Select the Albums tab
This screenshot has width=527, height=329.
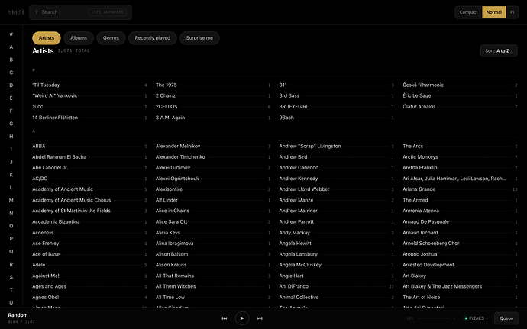[x=79, y=38]
